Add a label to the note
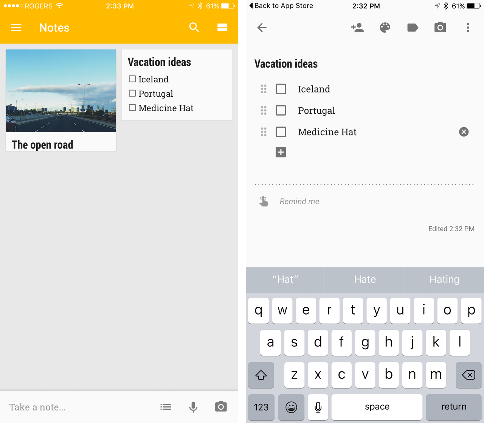The image size is (484, 423). coord(413,28)
